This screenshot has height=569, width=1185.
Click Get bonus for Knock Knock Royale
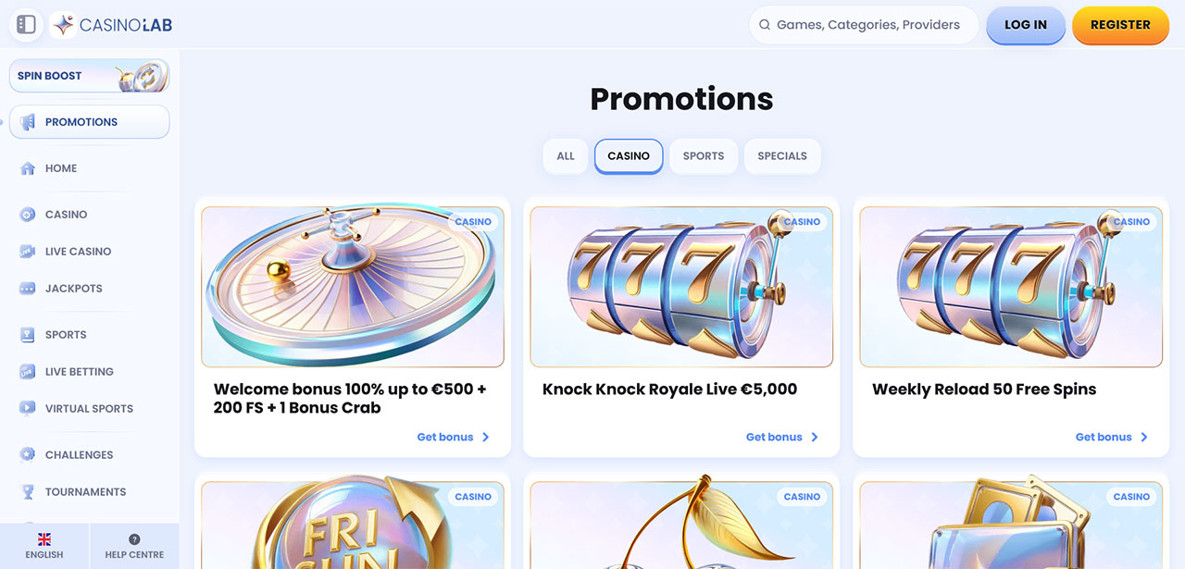click(782, 438)
